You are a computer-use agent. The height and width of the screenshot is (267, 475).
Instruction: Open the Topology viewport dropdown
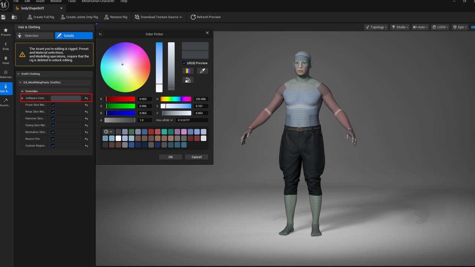[376, 27]
